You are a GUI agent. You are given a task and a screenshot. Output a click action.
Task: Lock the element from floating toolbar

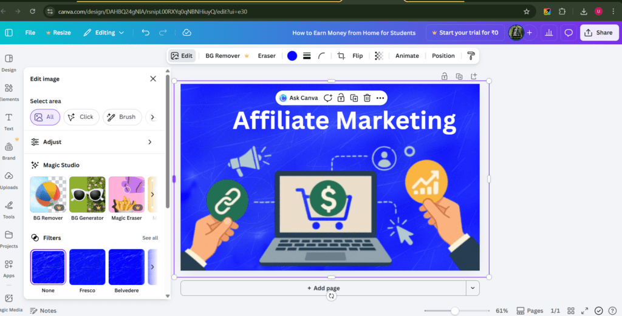[x=341, y=98]
